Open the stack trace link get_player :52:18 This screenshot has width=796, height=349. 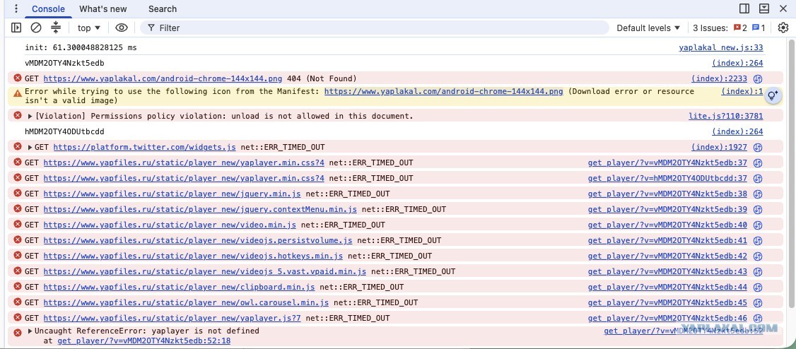144,341
